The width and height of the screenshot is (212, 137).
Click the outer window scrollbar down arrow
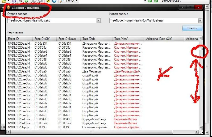(207, 132)
